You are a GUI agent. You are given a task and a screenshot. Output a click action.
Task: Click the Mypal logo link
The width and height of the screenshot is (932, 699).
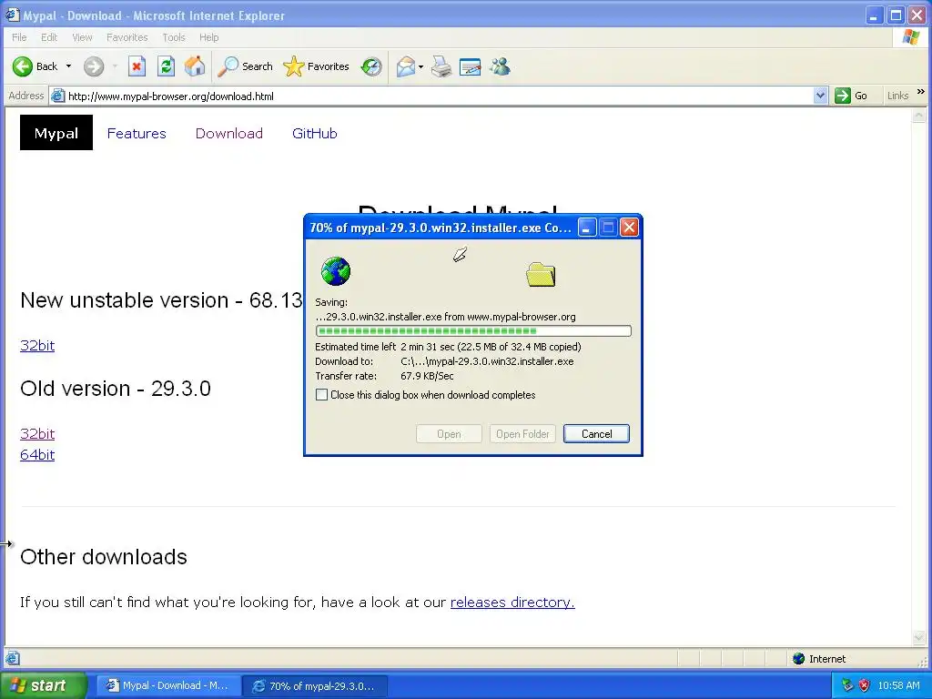click(56, 133)
